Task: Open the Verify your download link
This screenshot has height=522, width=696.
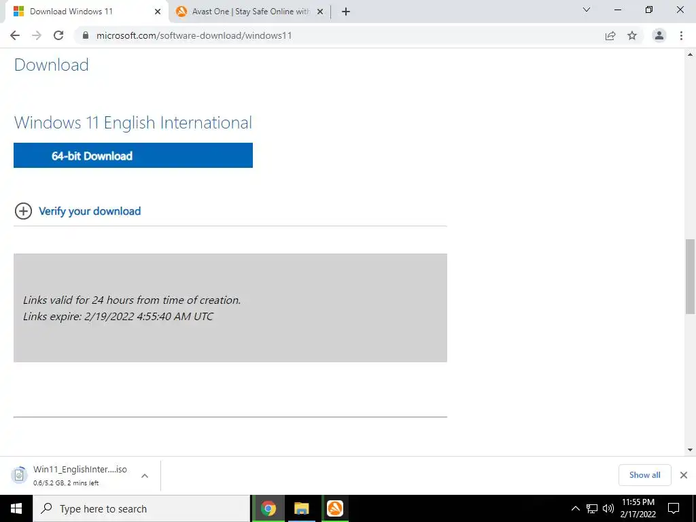Action: tap(90, 211)
